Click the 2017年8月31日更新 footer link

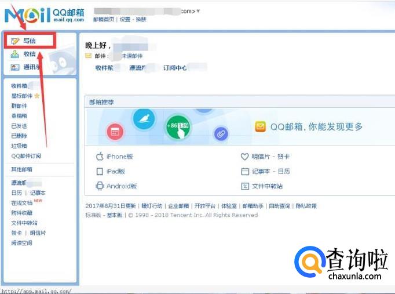[x=111, y=206]
